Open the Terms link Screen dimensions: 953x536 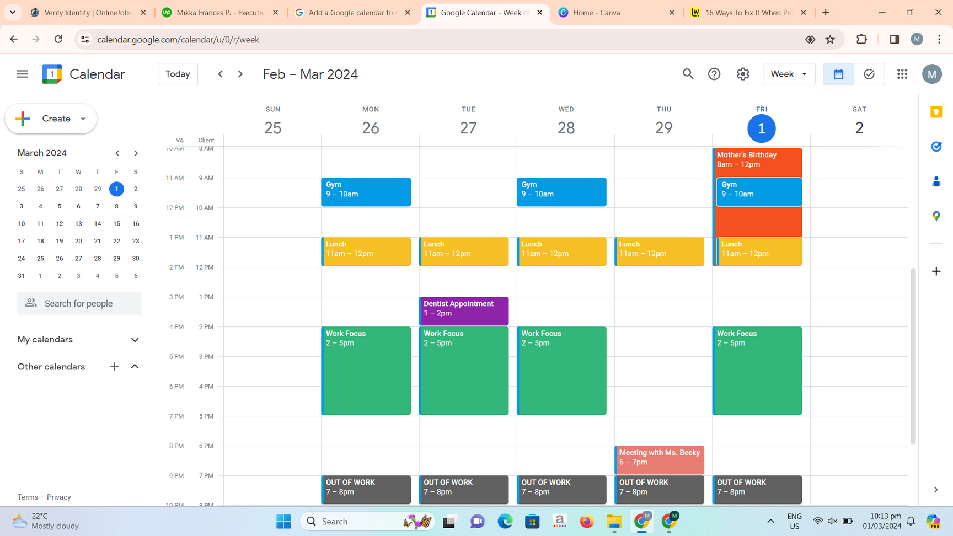pyautogui.click(x=28, y=497)
